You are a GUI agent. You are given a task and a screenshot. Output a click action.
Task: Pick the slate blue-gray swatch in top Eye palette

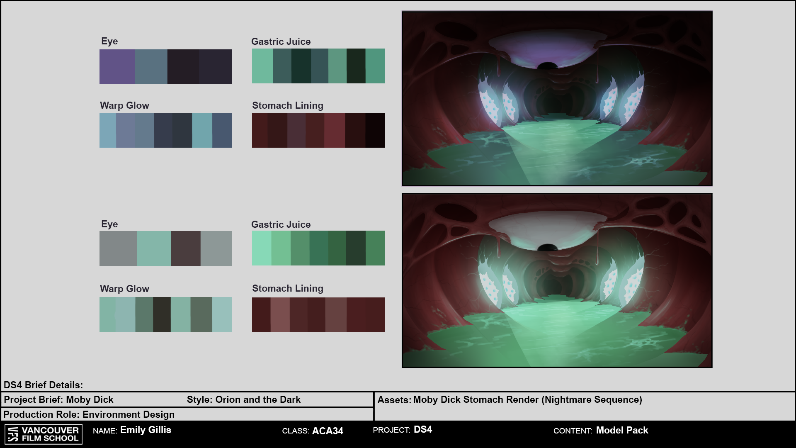coord(151,67)
